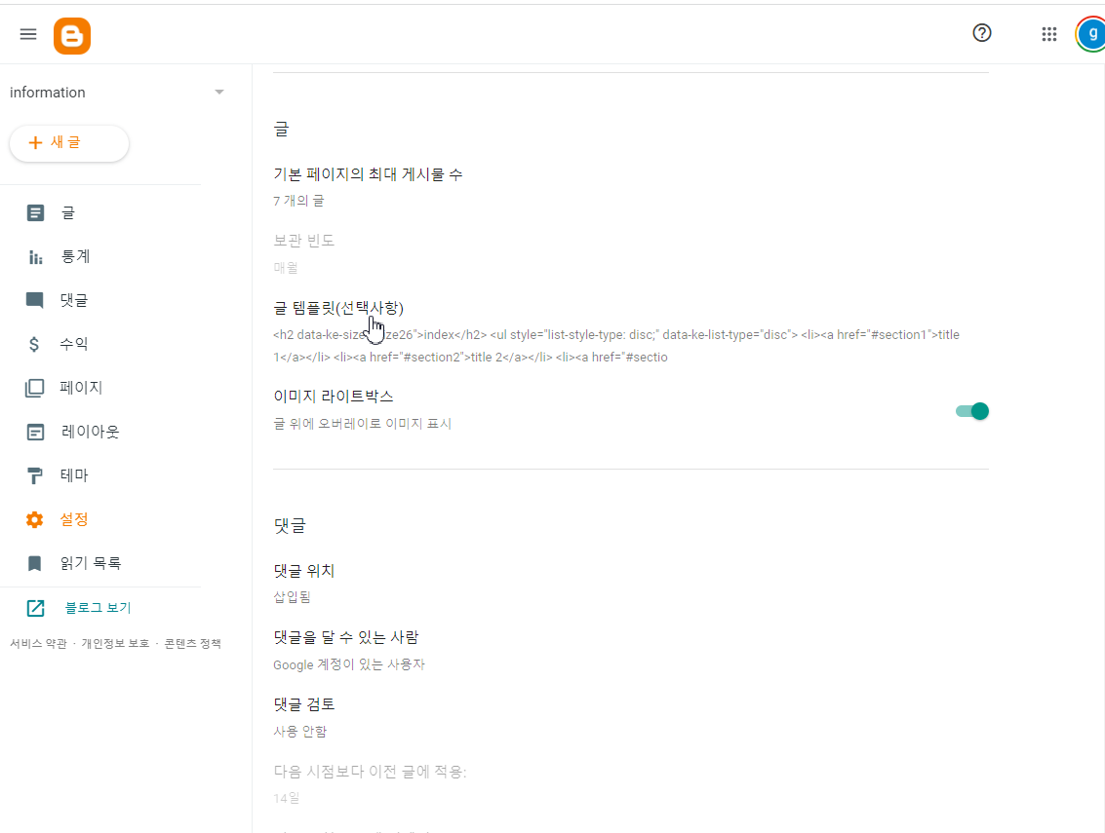Viewport: 1105px width, 833px height.
Task: Click the 테마 theme icon
Action: (35, 474)
